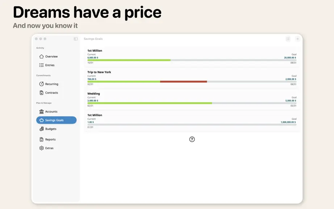Add a new savings goal with plus button
Viewport: 334px width, 209px height.
pos(297,39)
